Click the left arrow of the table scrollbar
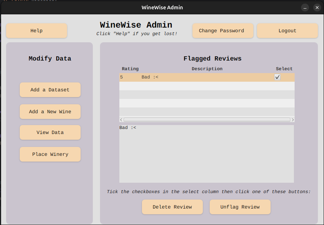 coord(121,120)
